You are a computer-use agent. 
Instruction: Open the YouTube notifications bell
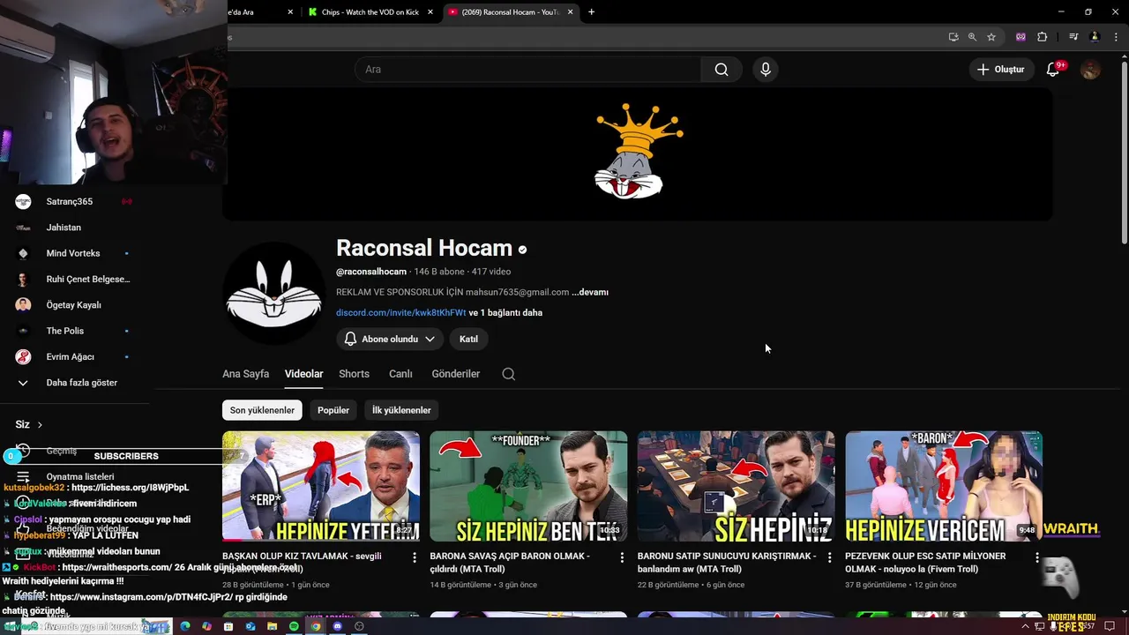[x=1052, y=70]
